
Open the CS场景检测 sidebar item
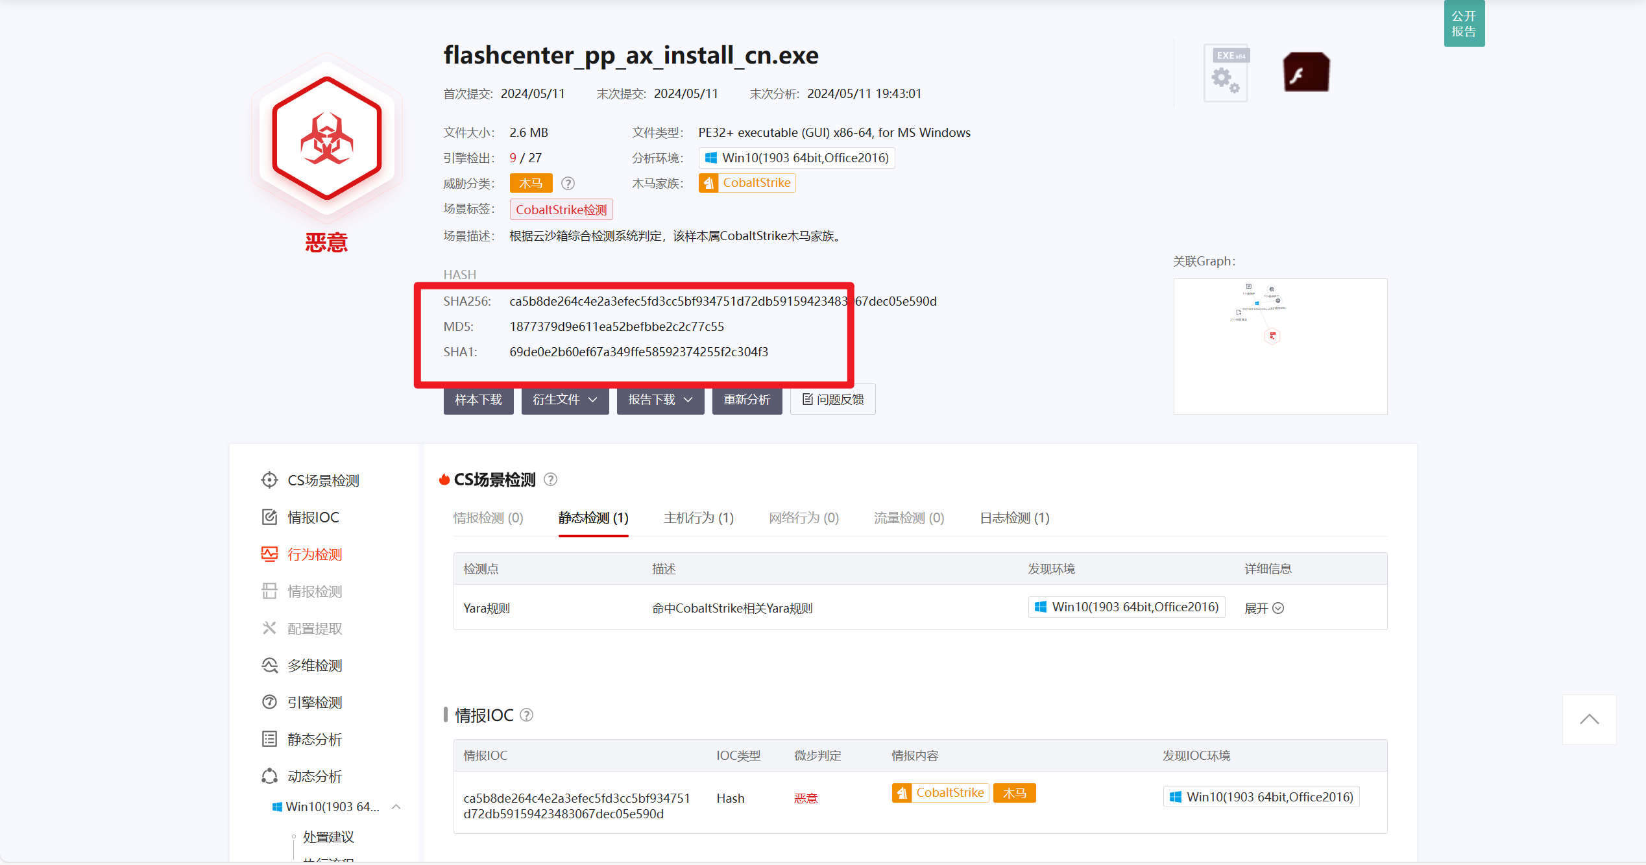pyautogui.click(x=322, y=480)
